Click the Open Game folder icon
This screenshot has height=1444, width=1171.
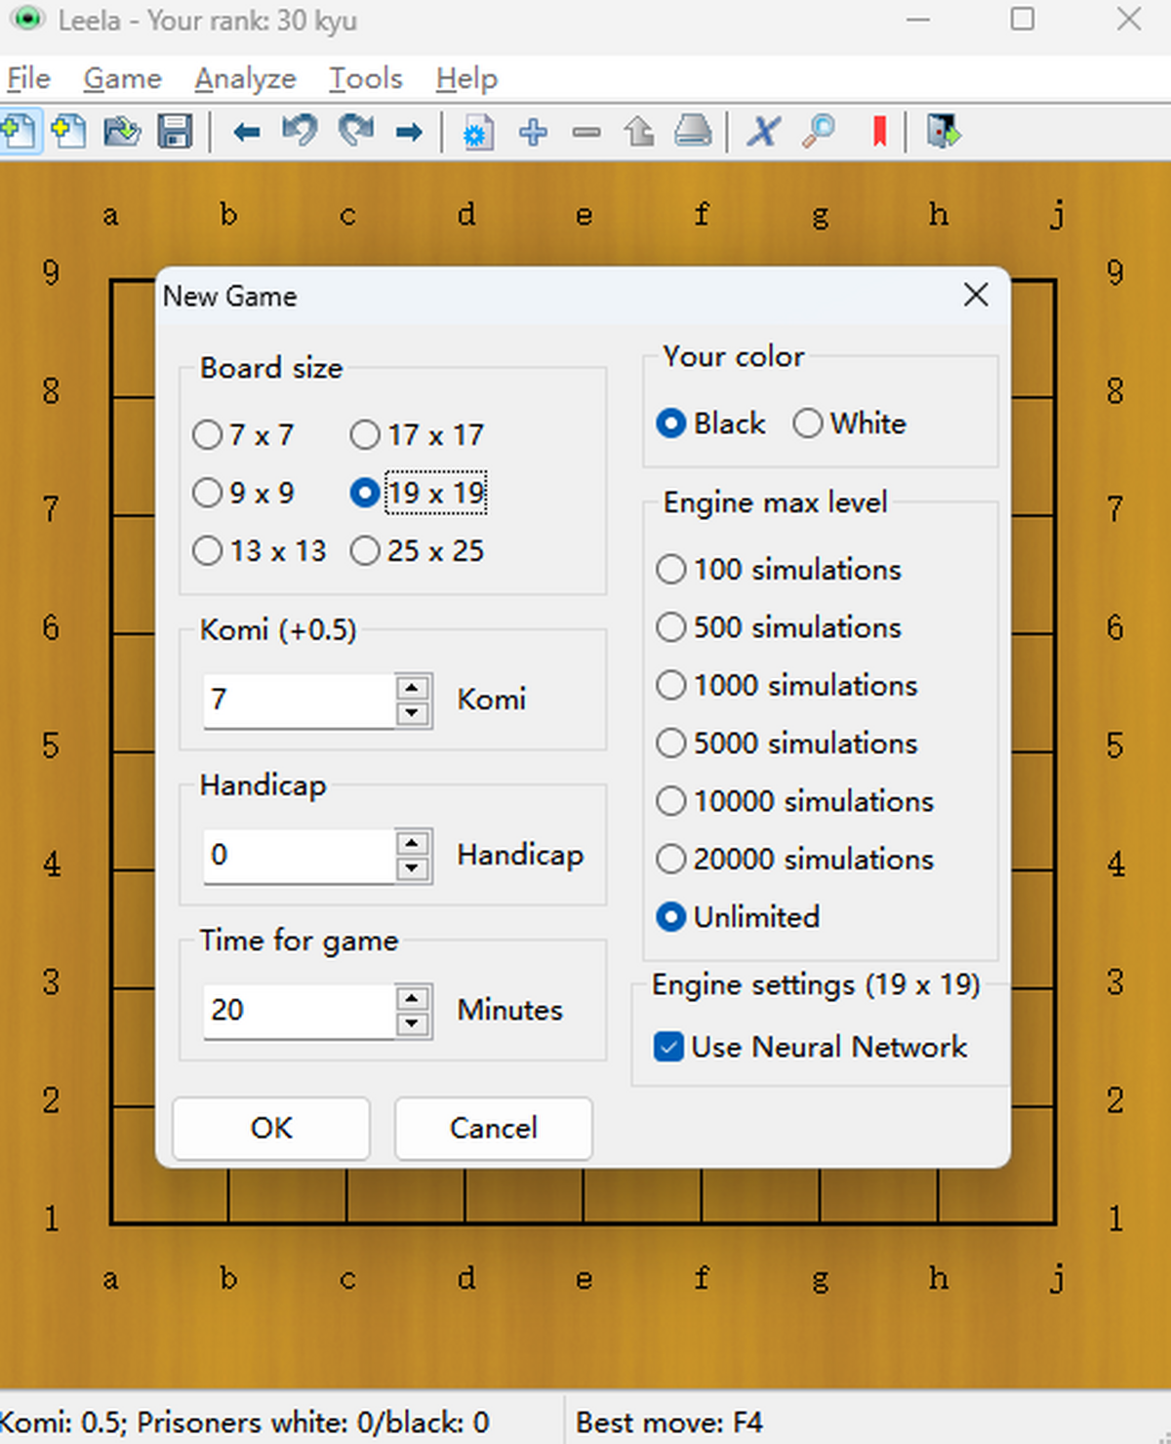(x=122, y=131)
